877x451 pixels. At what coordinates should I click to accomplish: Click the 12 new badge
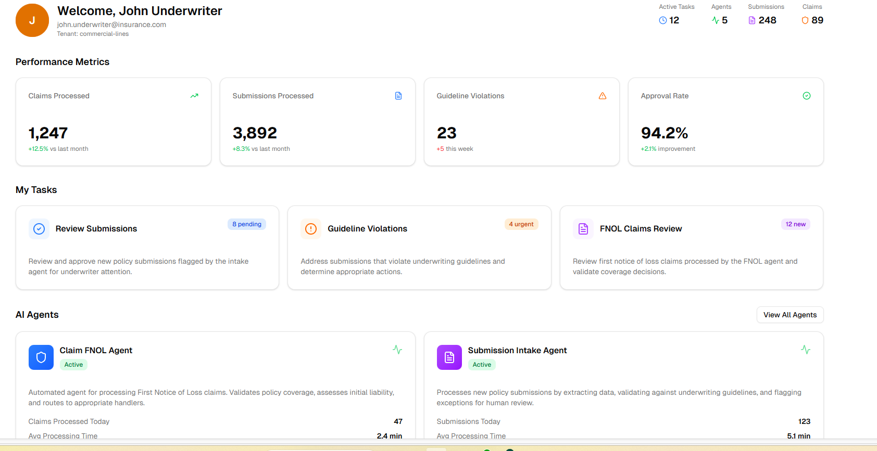tap(795, 224)
